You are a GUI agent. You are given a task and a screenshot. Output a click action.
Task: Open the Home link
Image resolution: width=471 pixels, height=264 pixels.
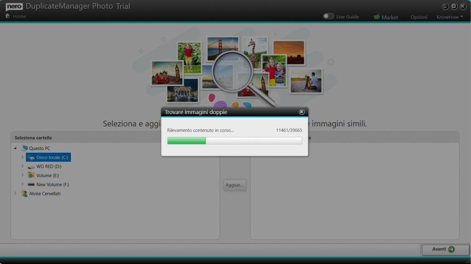pyautogui.click(x=19, y=16)
